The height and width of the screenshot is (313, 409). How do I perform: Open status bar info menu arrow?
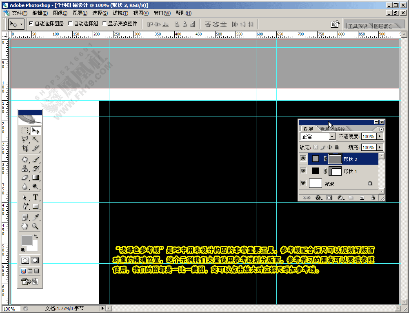[x=102, y=309]
